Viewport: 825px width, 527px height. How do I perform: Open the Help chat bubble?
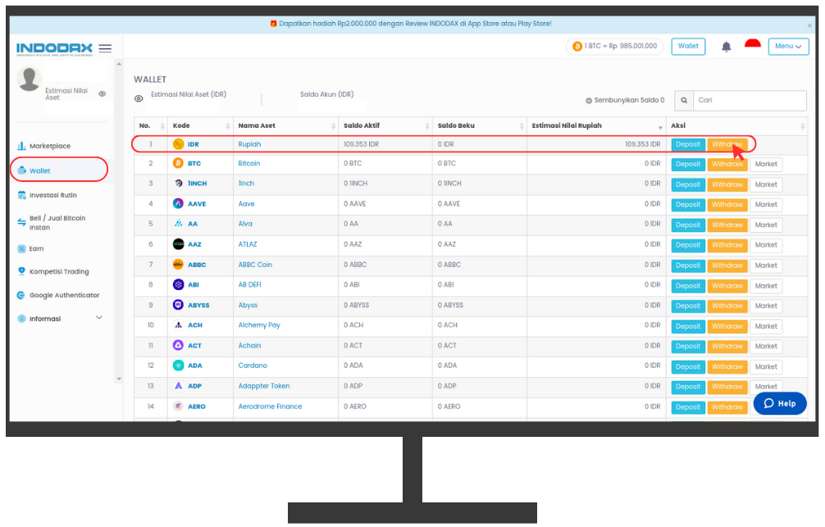pos(780,403)
